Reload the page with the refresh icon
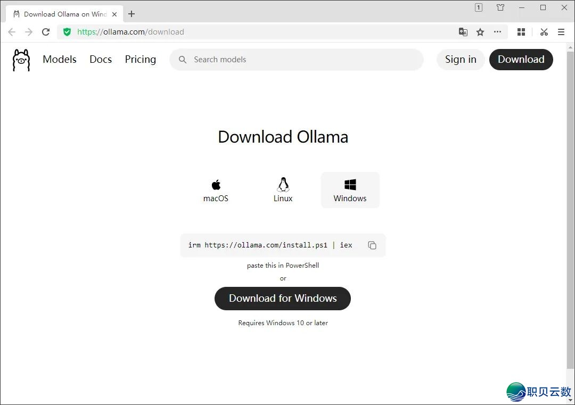Image resolution: width=575 pixels, height=405 pixels. coord(46,32)
